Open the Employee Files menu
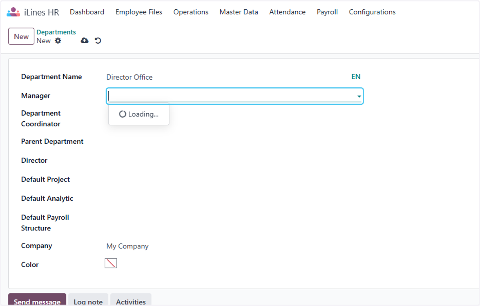The width and height of the screenshot is (480, 306). (139, 12)
